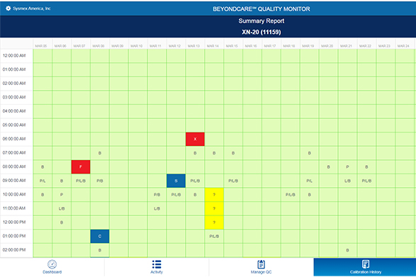Viewport: 416px width, 277px height.
Task: Click the yellow ? cell at 10:00 AM
Action: [214, 195]
